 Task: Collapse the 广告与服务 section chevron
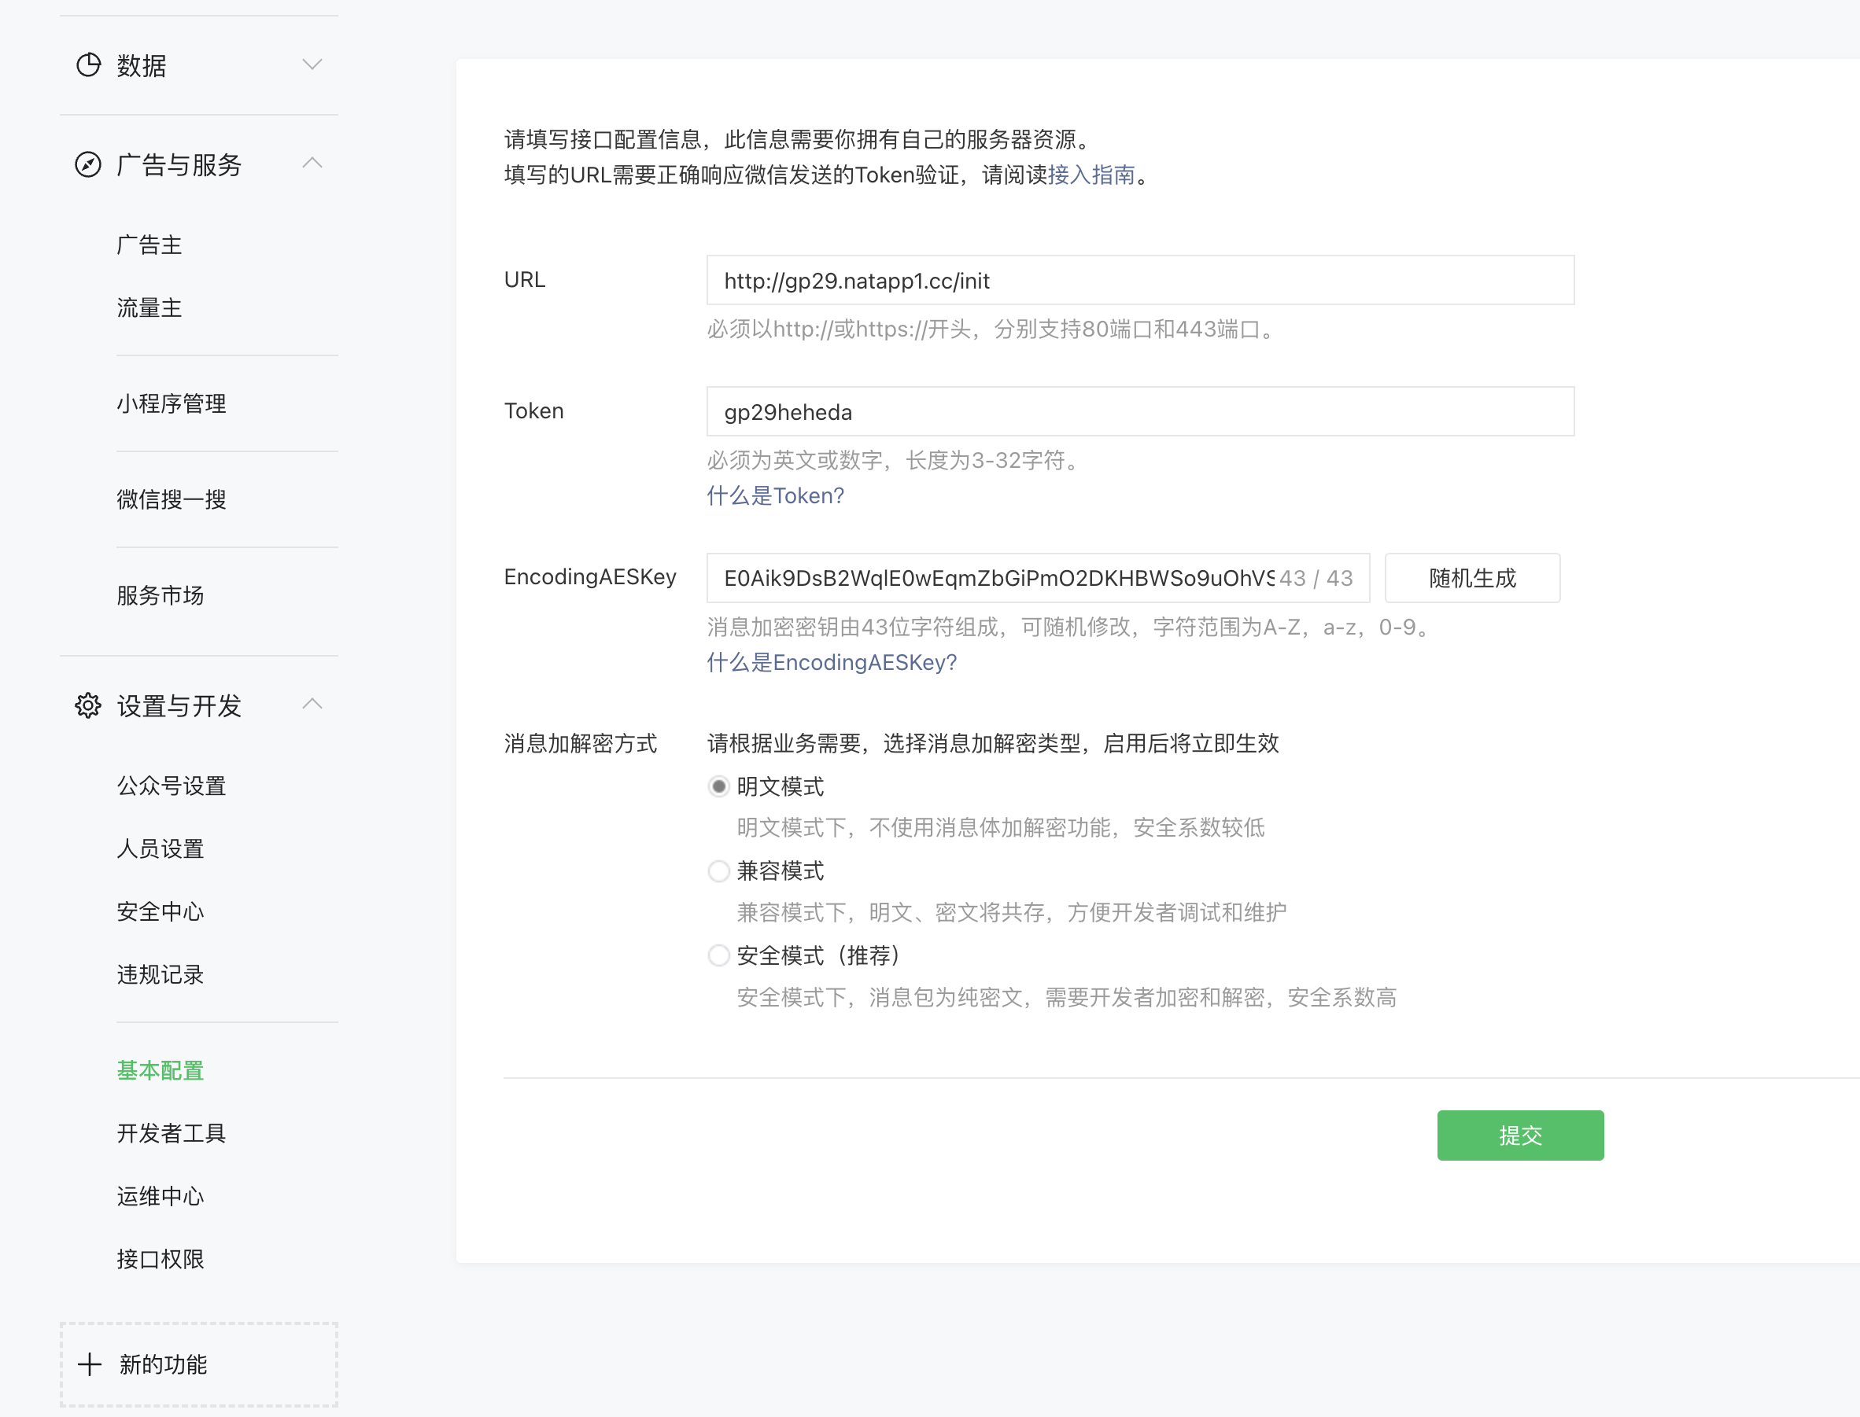312,163
